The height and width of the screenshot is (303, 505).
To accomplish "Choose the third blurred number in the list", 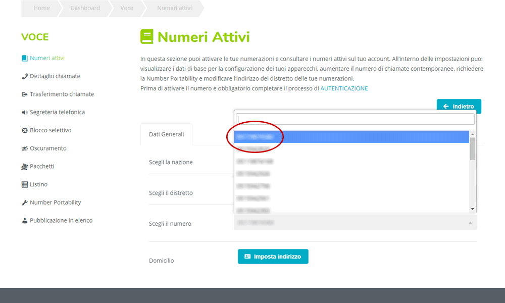I will [351, 161].
